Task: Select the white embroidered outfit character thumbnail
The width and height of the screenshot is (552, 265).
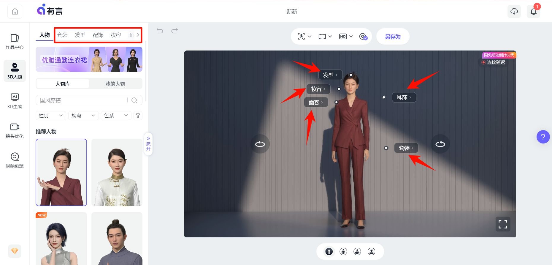Action: 117,173
